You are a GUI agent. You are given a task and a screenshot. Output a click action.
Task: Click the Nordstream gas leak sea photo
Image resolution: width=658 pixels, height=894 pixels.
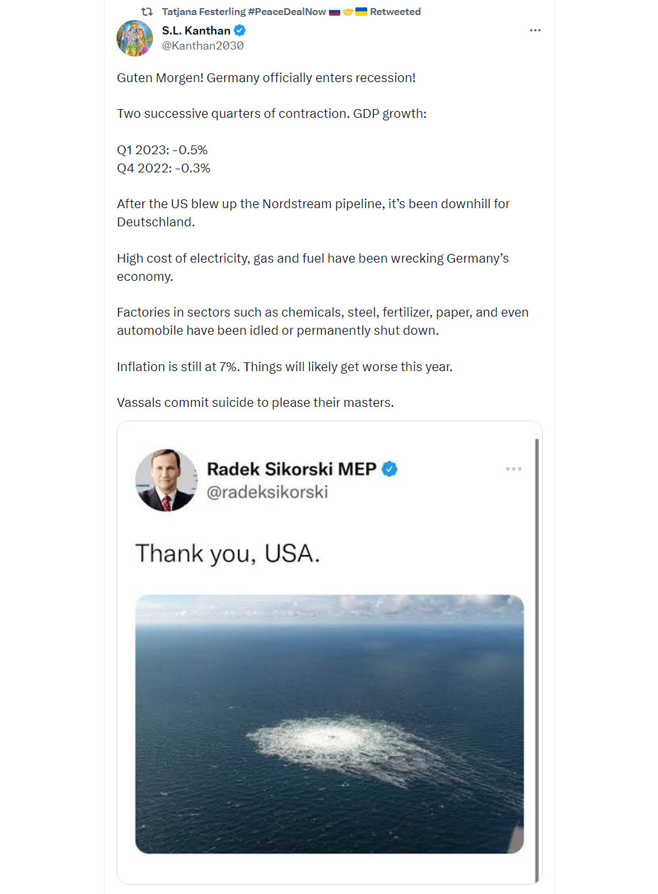coord(329,724)
